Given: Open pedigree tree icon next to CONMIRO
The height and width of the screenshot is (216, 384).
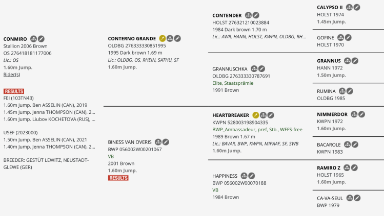Looking at the screenshot, I should (33, 39).
